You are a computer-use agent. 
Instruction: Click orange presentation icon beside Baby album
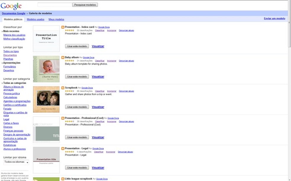[x=63, y=57]
